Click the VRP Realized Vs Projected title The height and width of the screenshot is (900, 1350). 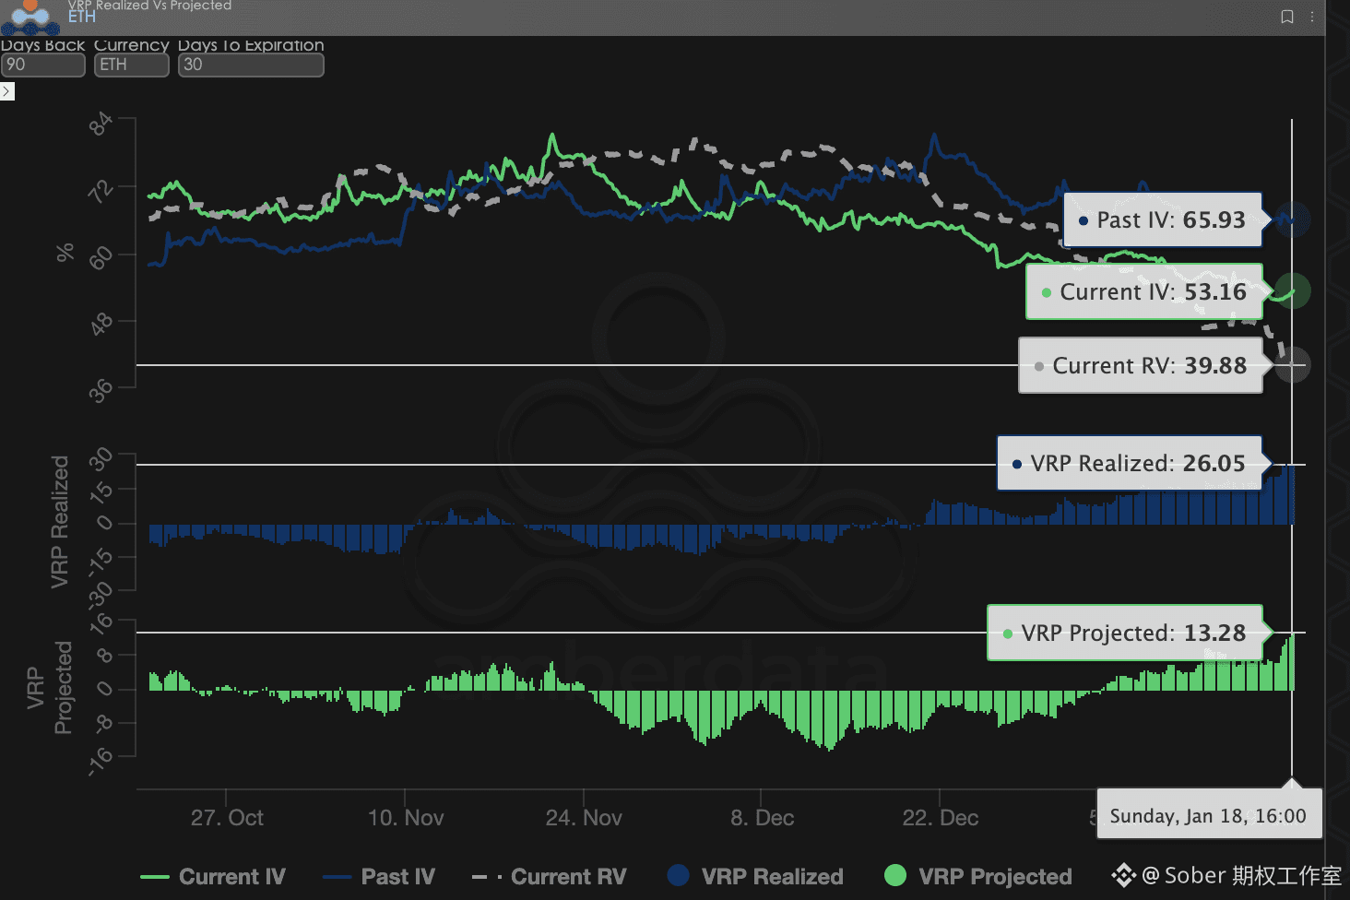point(149,6)
